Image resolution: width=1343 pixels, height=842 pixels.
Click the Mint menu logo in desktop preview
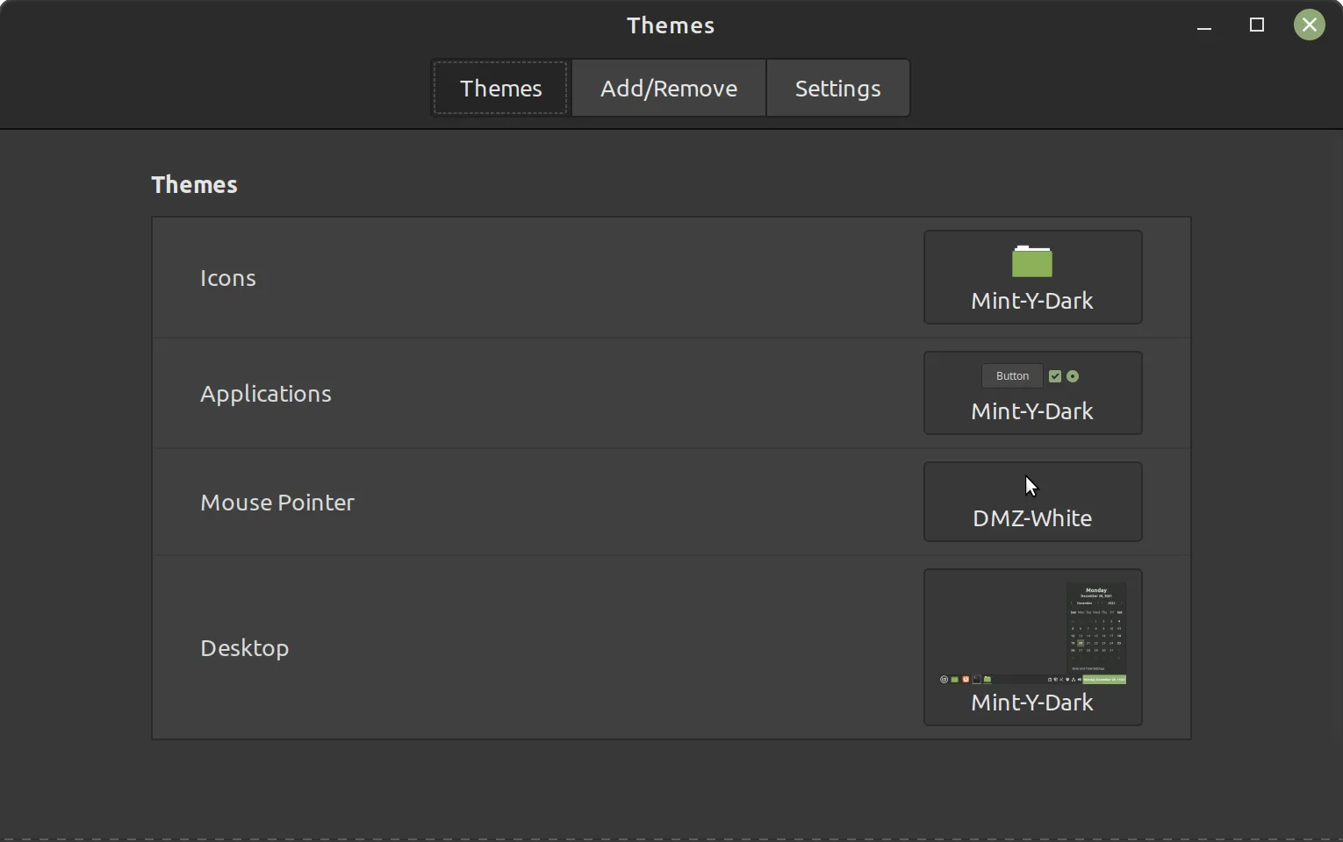click(944, 680)
